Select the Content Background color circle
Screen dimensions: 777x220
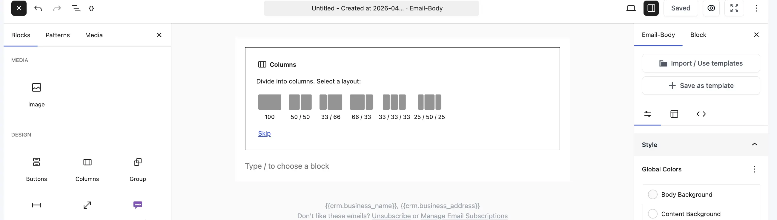pos(652,214)
